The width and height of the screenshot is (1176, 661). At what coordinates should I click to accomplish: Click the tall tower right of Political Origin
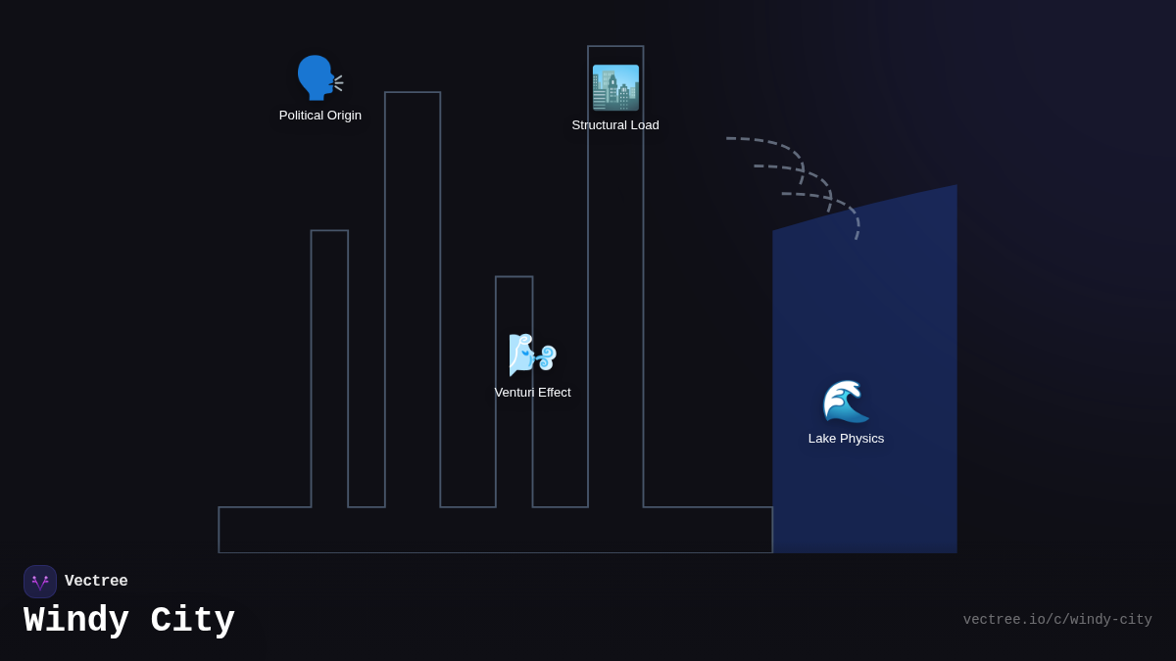coord(413,294)
